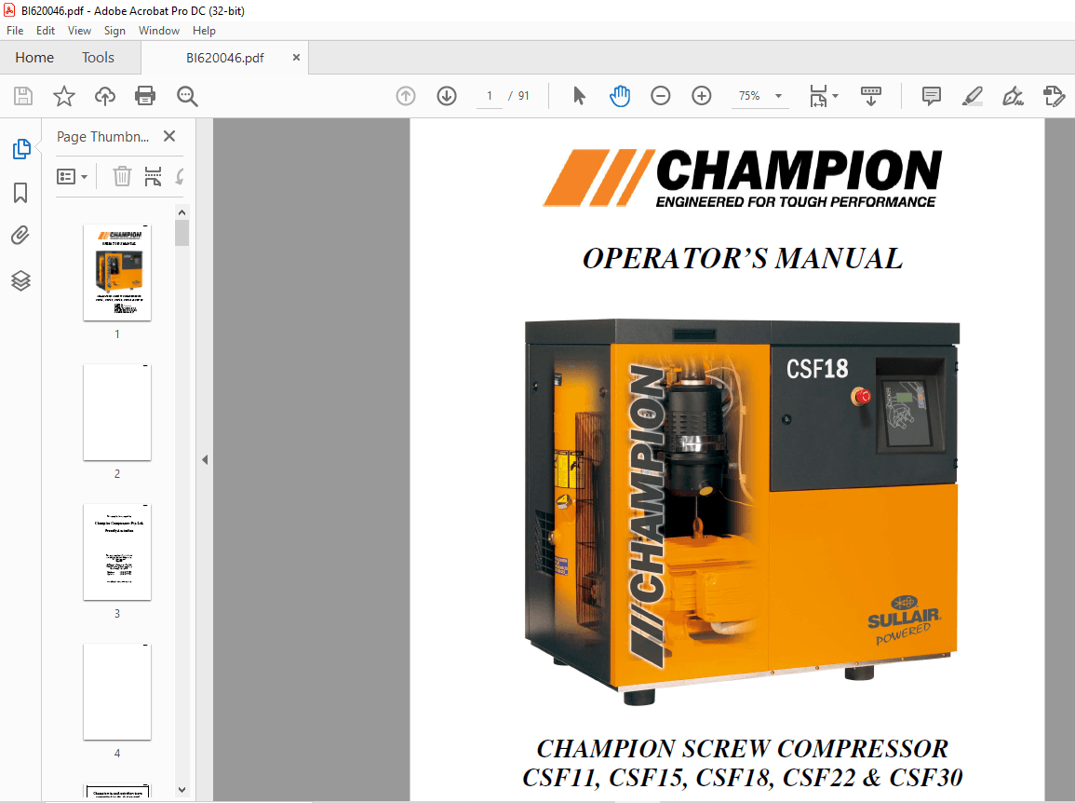Select the Add Sticky Note comment tool
The height and width of the screenshot is (803, 1075).
930,95
